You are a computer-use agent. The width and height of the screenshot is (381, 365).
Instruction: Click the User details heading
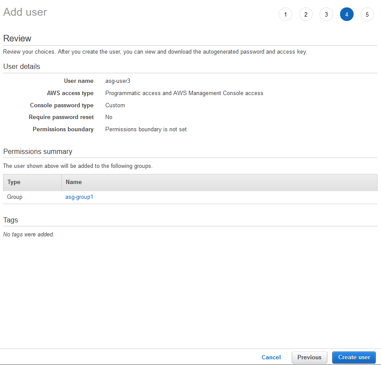tap(22, 67)
